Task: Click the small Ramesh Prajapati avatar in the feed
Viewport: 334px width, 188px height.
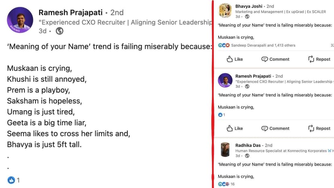Action: click(x=225, y=80)
